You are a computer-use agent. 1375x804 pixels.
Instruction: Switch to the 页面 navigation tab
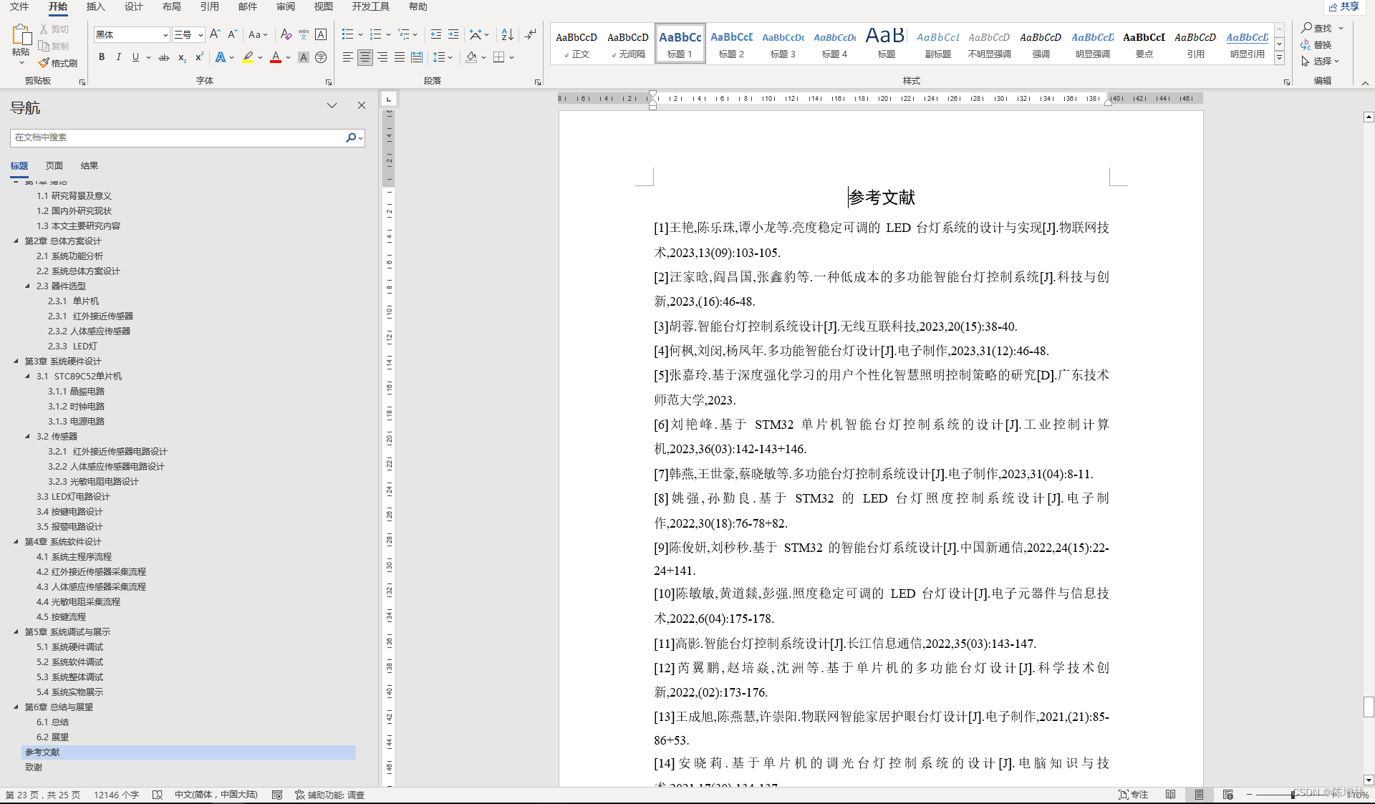[54, 165]
